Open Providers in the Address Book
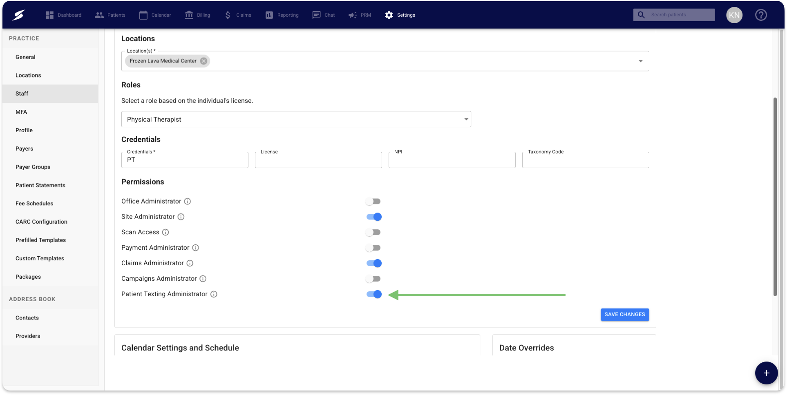This screenshot has width=787, height=395. [x=50, y=336]
